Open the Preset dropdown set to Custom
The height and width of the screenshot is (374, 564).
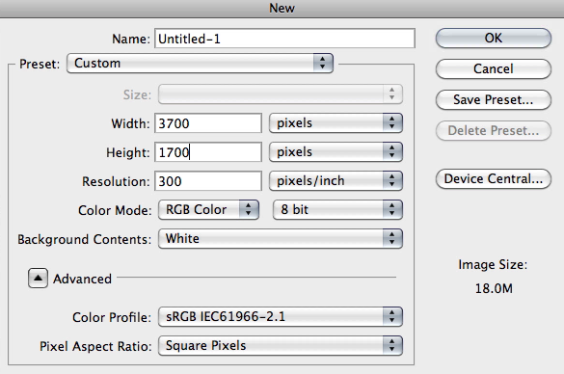click(x=200, y=64)
